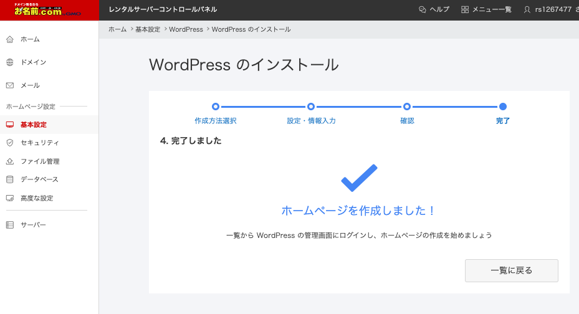Click the Advanced Settings icon
The image size is (579, 314).
(9, 198)
